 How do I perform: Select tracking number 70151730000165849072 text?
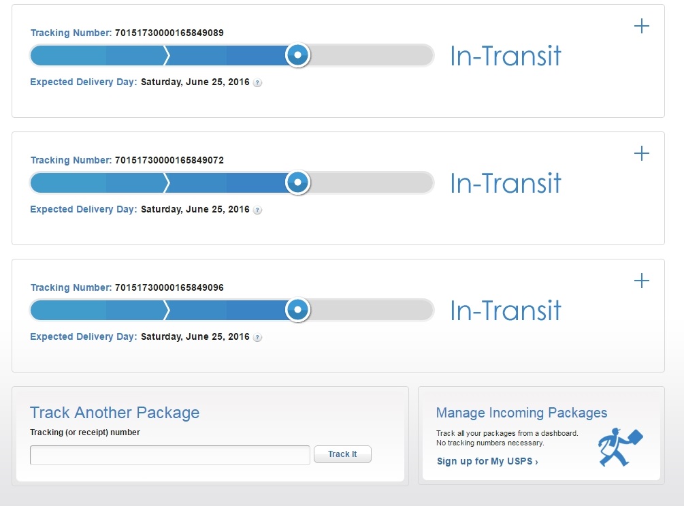[x=169, y=160]
